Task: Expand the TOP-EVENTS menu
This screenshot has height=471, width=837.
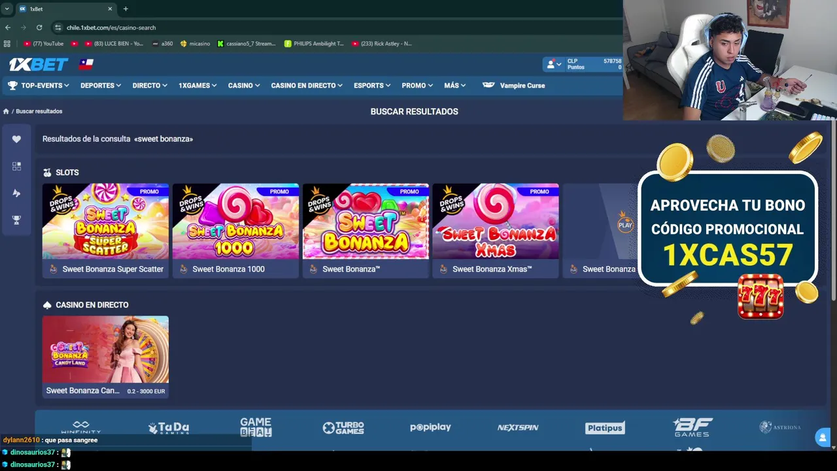Action: click(39, 86)
